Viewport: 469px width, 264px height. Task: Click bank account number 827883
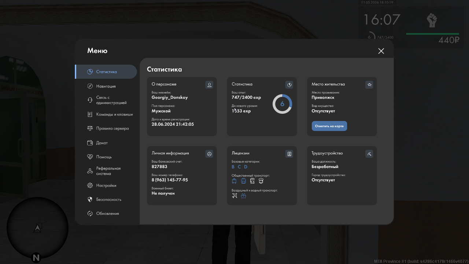[x=159, y=166]
